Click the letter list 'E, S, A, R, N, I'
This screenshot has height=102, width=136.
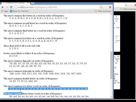(x=16, y=33)
